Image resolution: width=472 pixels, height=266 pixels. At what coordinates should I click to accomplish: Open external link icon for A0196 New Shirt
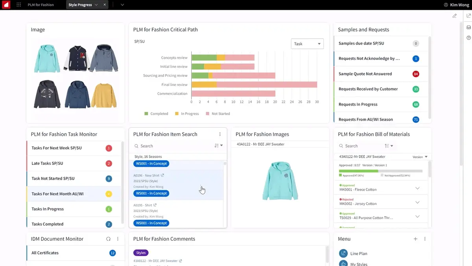162,175
